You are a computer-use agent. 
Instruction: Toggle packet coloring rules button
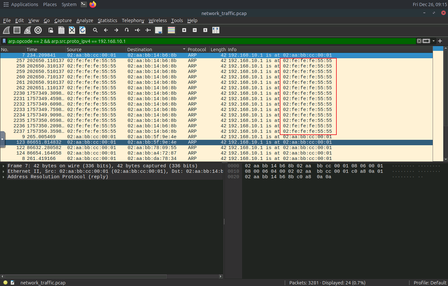pos(171,30)
